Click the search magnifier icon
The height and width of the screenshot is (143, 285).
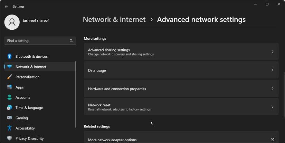(71, 41)
